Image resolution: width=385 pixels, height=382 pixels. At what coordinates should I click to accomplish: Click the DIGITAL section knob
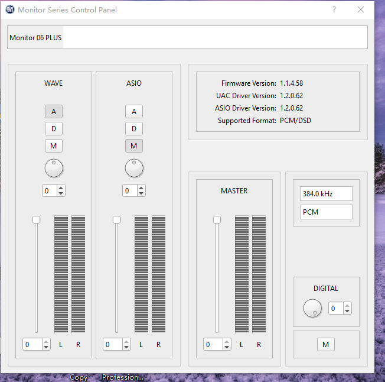(x=312, y=308)
